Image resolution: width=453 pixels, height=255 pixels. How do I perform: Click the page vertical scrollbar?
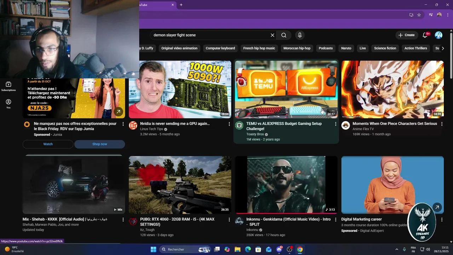pyautogui.click(x=451, y=55)
